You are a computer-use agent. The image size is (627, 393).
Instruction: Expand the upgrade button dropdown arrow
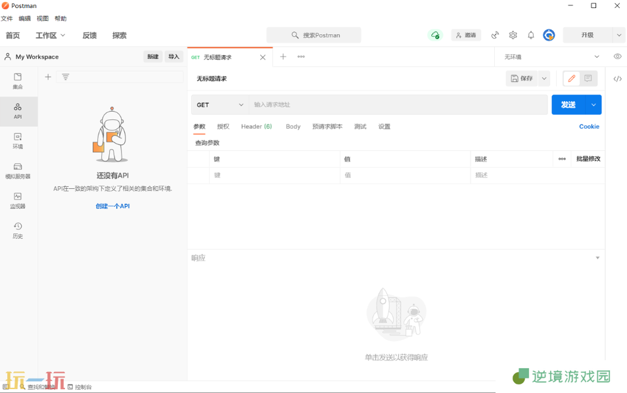619,35
